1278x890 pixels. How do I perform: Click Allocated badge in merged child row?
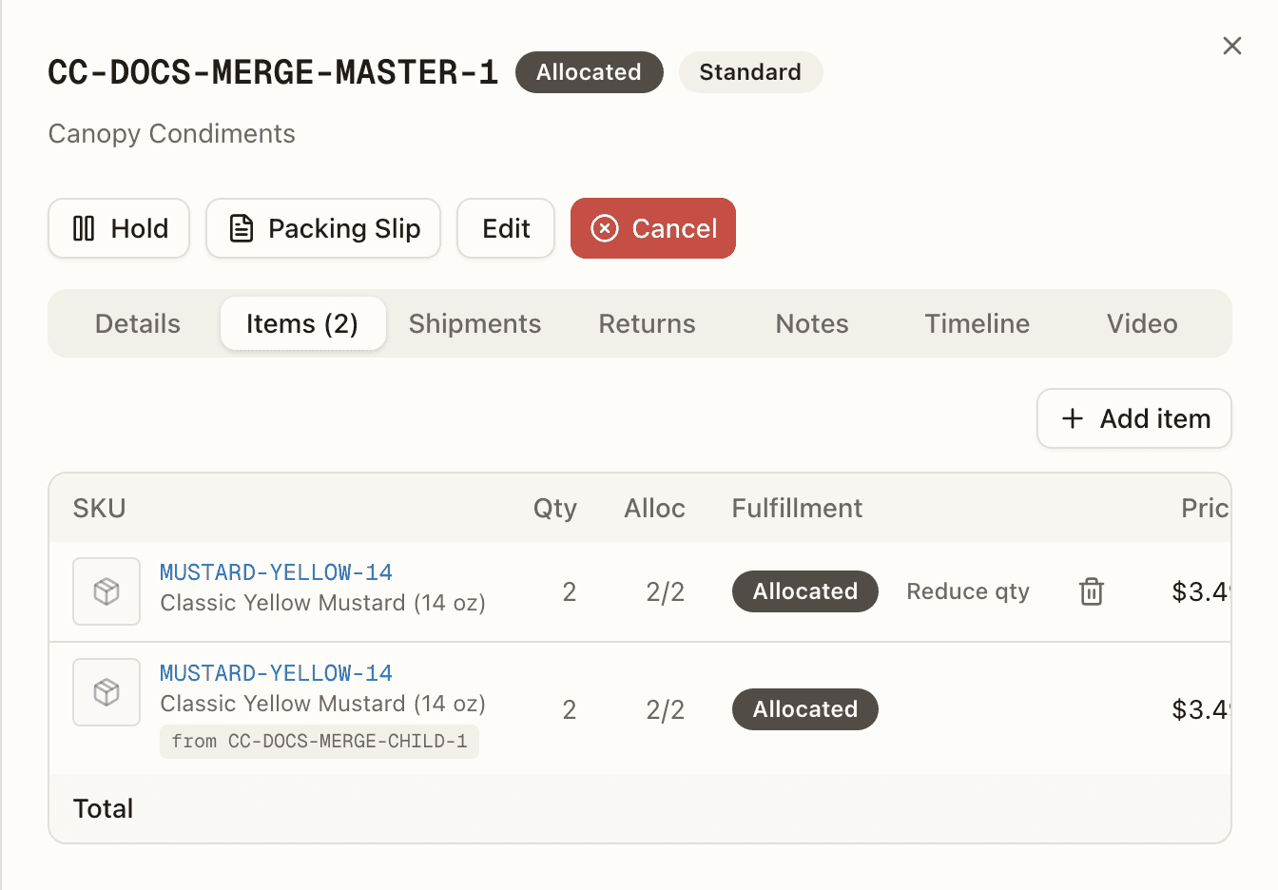[804, 709]
